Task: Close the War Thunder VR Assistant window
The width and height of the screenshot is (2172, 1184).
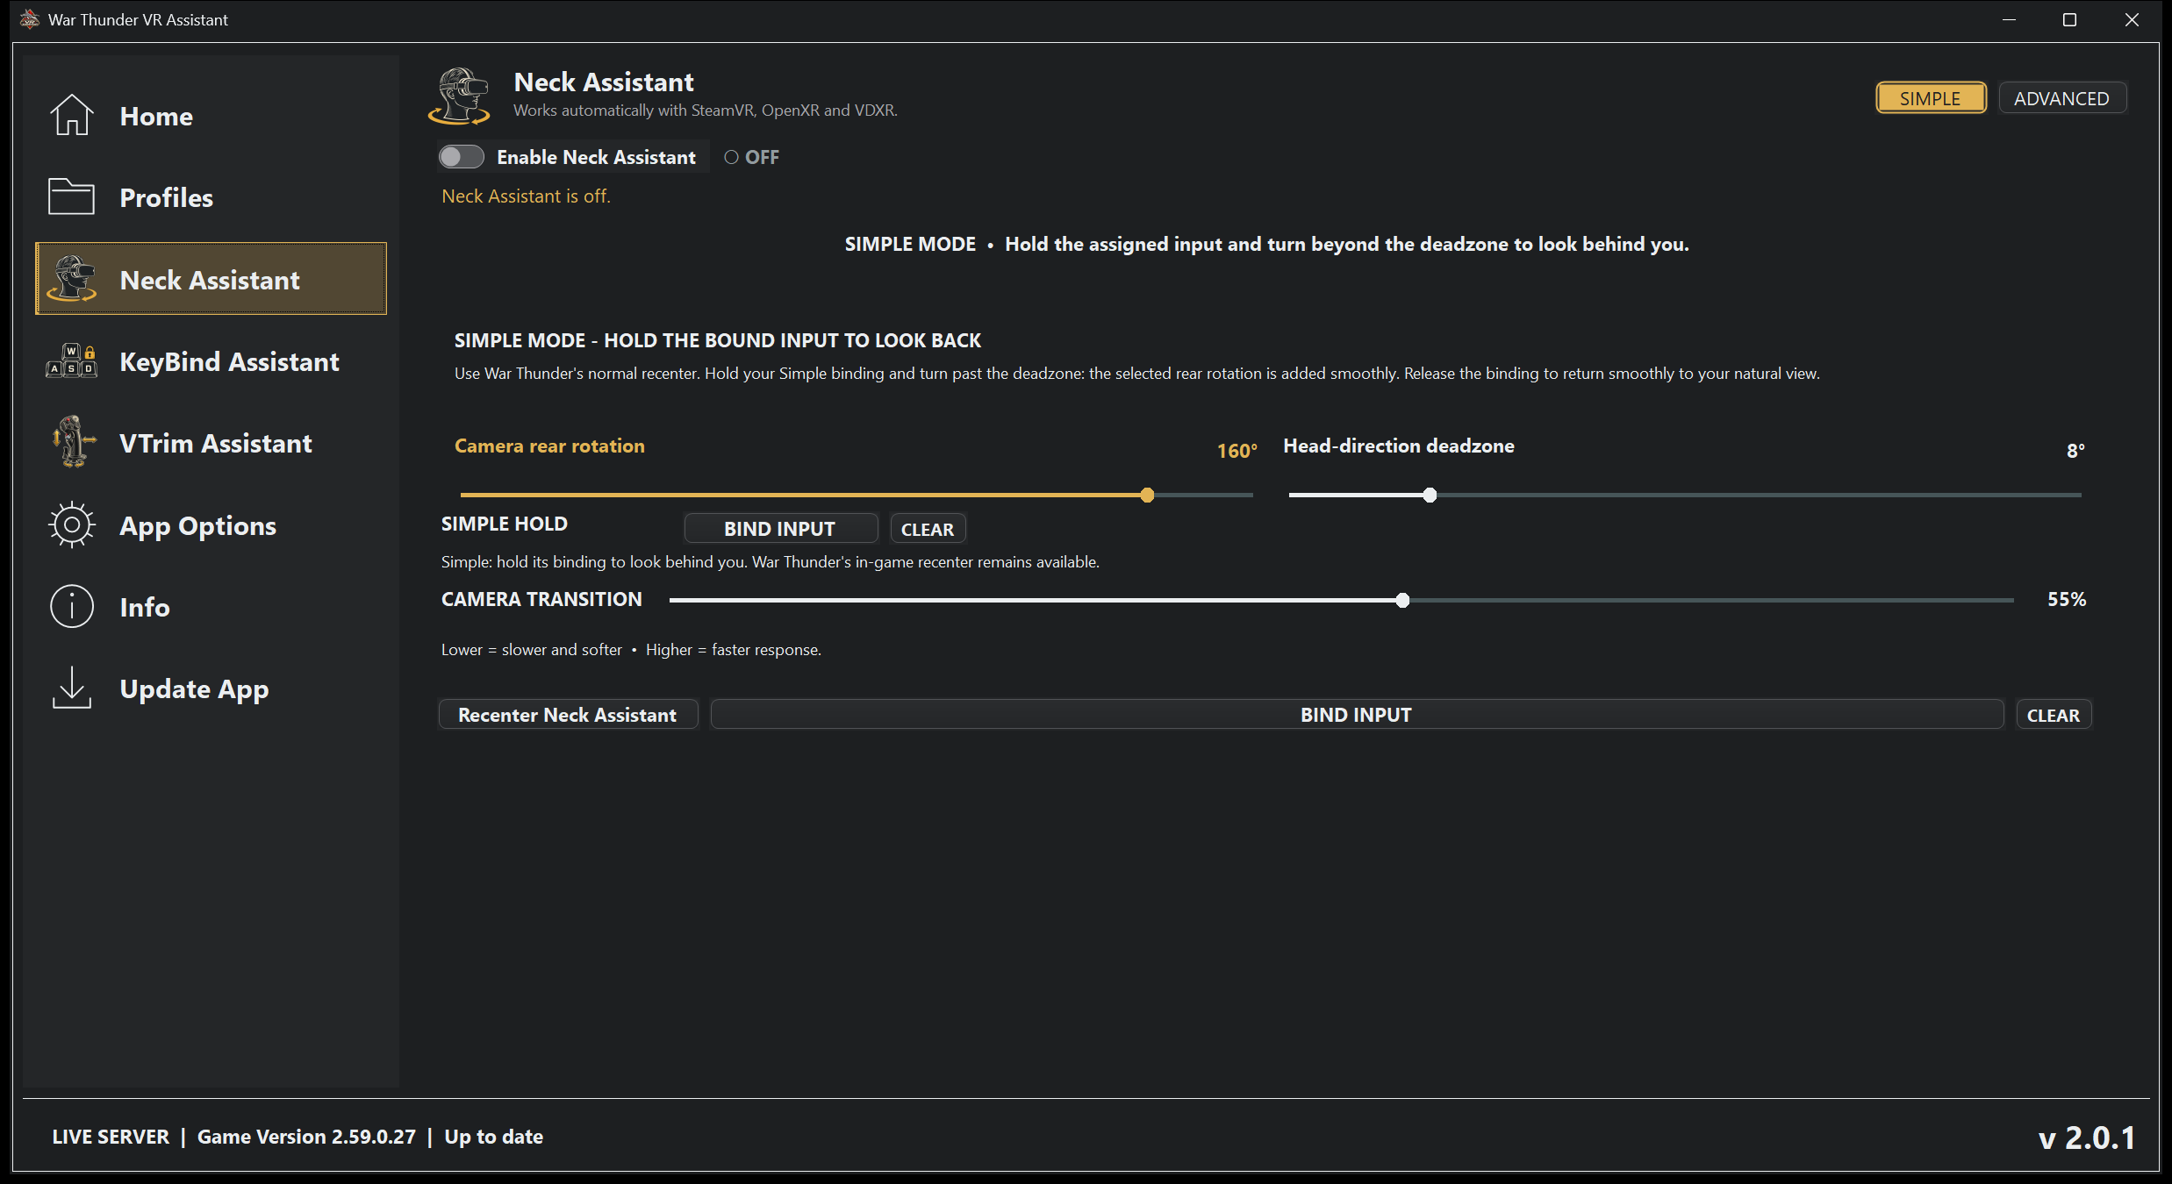Action: pos(2132,19)
